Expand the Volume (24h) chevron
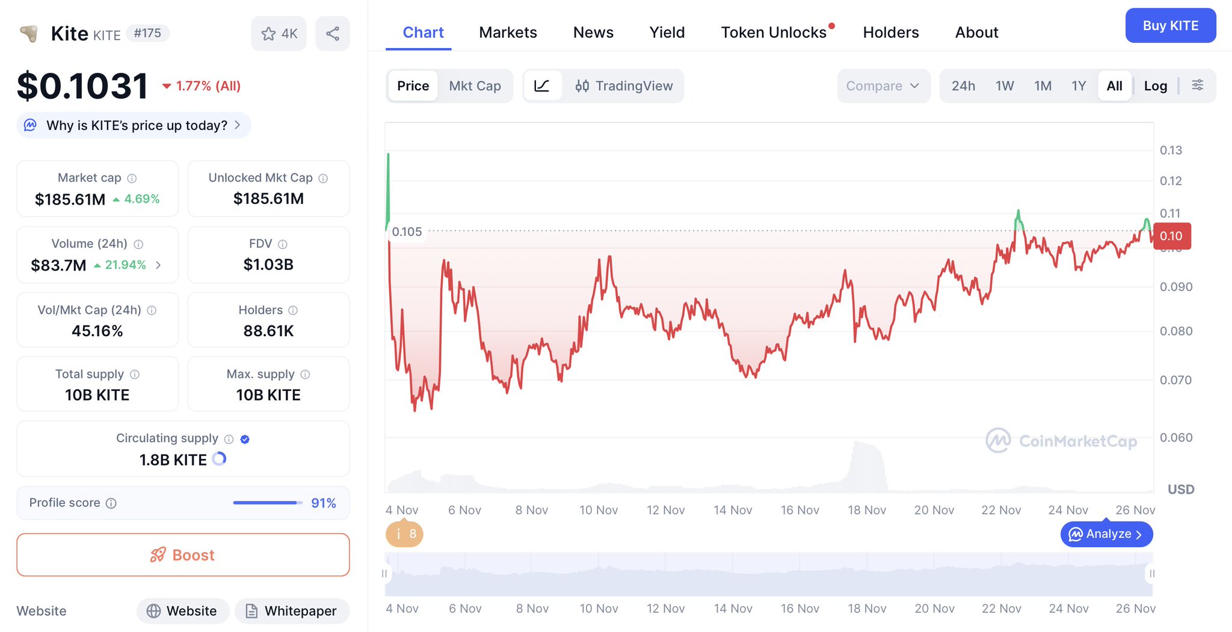This screenshot has width=1232, height=632. tap(158, 265)
